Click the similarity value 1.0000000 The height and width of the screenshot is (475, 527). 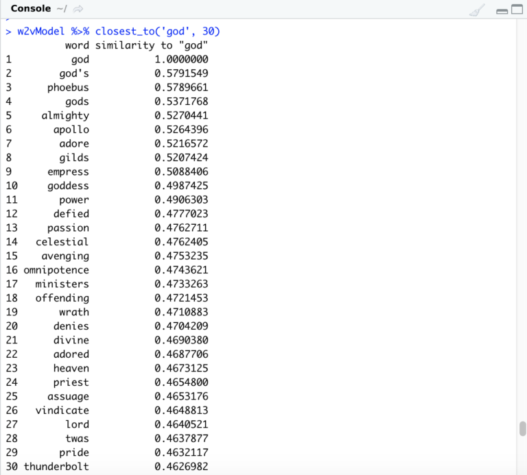click(x=181, y=60)
